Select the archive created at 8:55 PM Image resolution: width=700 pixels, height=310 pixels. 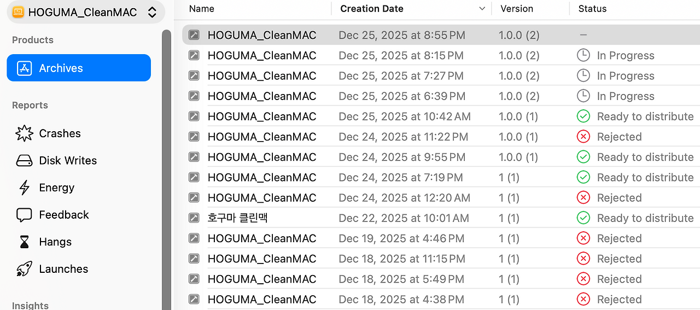pyautogui.click(x=441, y=35)
